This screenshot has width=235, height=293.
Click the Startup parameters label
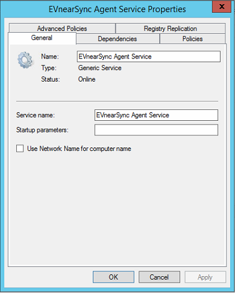point(42,130)
